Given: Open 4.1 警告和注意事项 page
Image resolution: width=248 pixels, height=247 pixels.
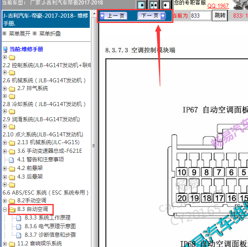Looking at the screenshot, I should (x=41, y=159).
